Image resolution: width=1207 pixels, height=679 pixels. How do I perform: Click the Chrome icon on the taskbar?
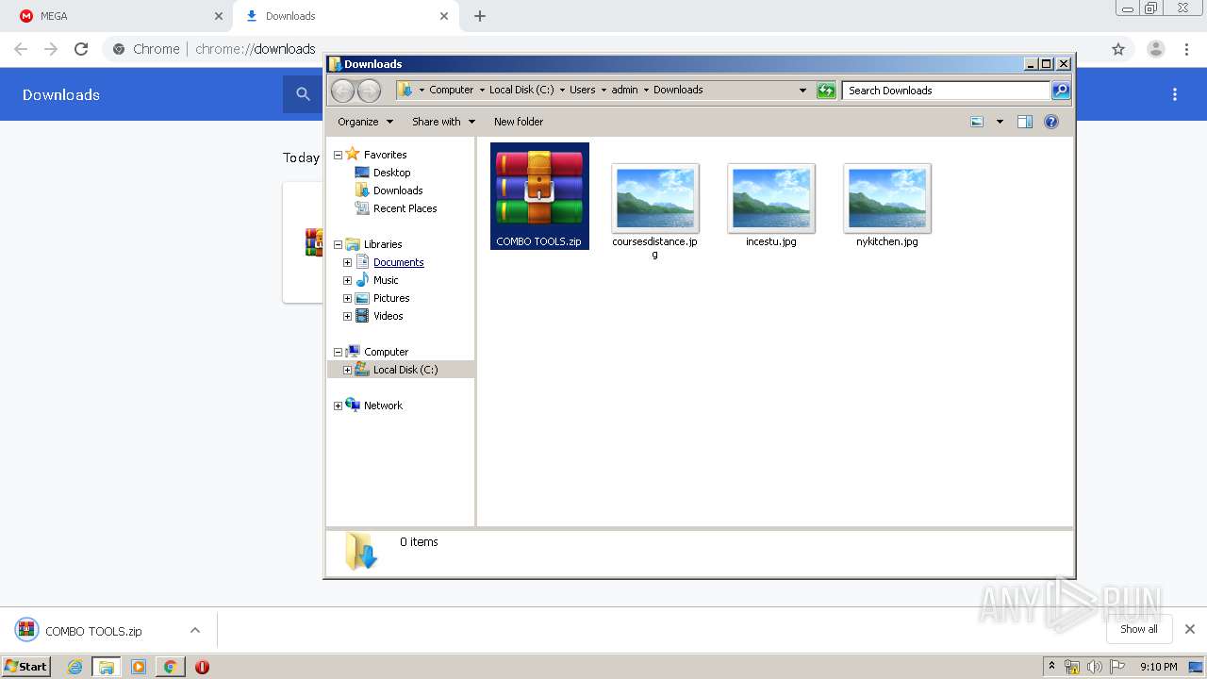170,667
